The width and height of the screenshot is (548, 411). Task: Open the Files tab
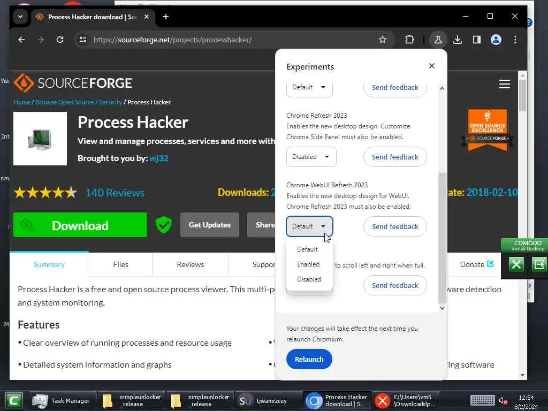[x=120, y=264]
